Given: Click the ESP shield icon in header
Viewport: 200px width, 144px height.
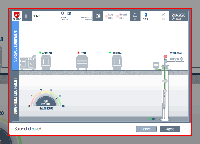Looking at the screenshot, I should tap(63, 13).
